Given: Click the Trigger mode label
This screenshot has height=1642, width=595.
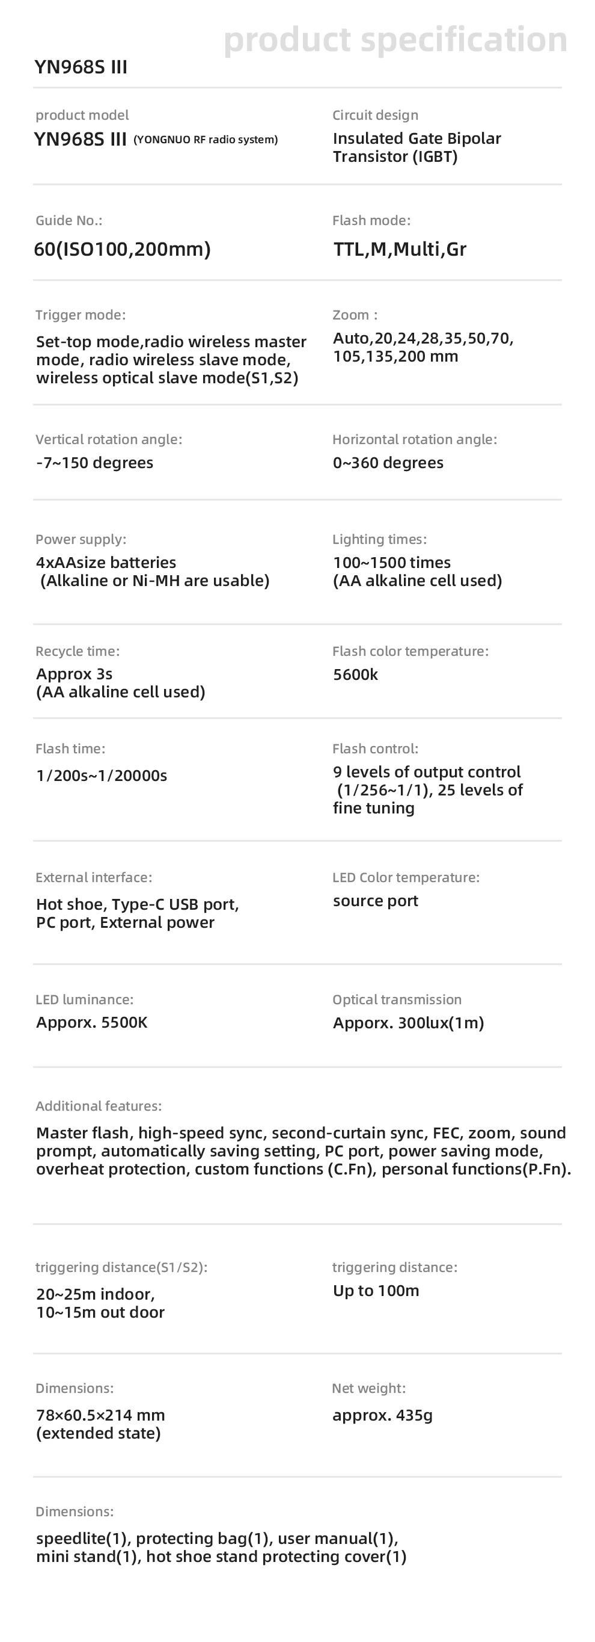Looking at the screenshot, I should coord(81,315).
